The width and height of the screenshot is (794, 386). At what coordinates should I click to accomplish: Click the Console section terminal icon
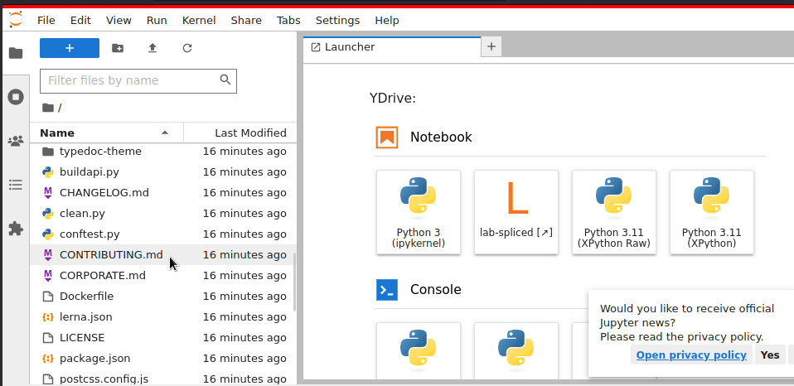[387, 290]
